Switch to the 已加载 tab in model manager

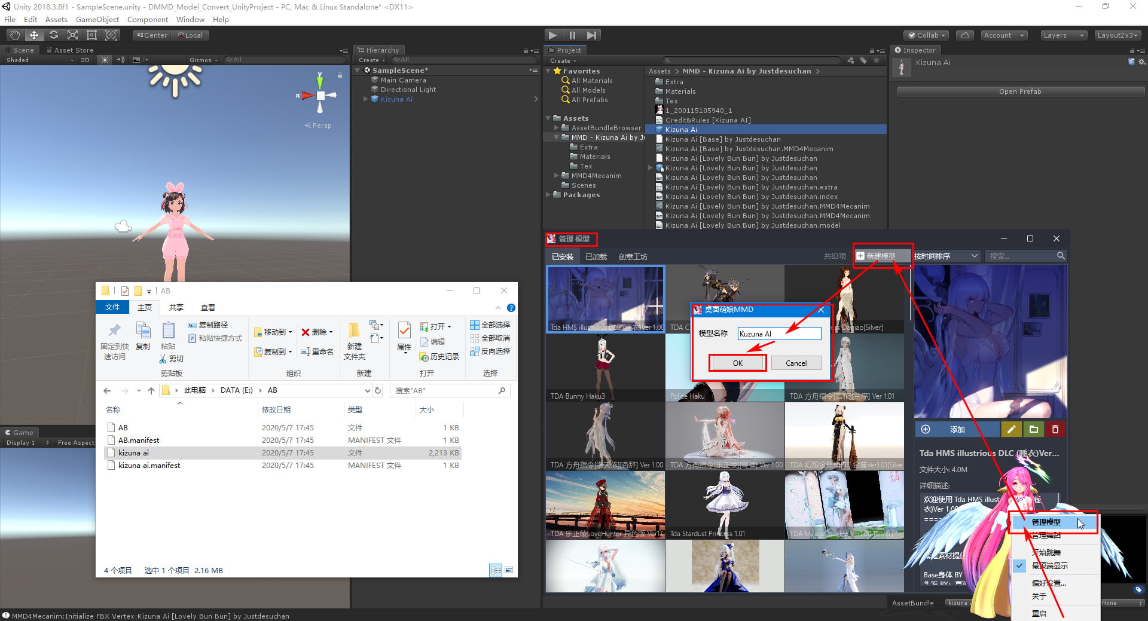[596, 256]
